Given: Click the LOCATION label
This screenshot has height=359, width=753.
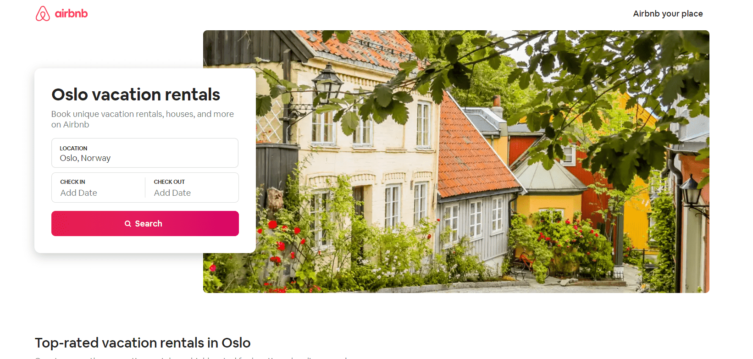Looking at the screenshot, I should pyautogui.click(x=73, y=149).
